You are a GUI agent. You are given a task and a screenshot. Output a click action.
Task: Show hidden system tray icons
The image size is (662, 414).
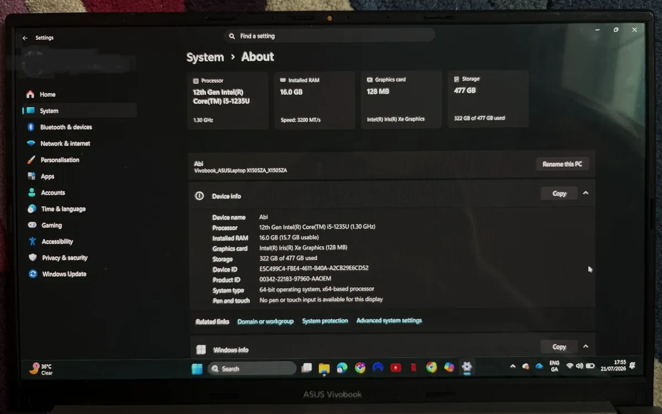(x=512, y=367)
